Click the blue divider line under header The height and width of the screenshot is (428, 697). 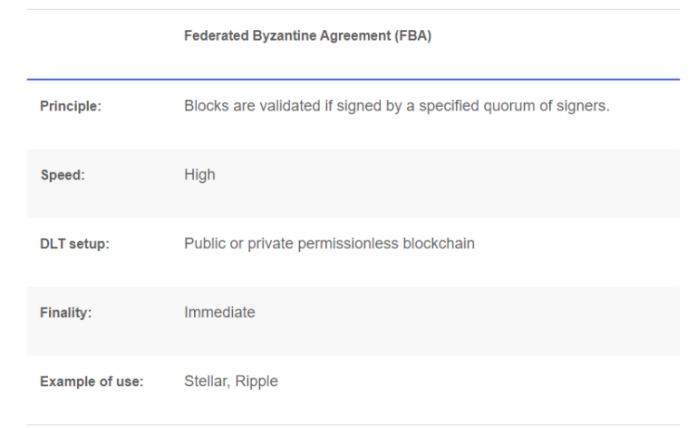click(353, 80)
